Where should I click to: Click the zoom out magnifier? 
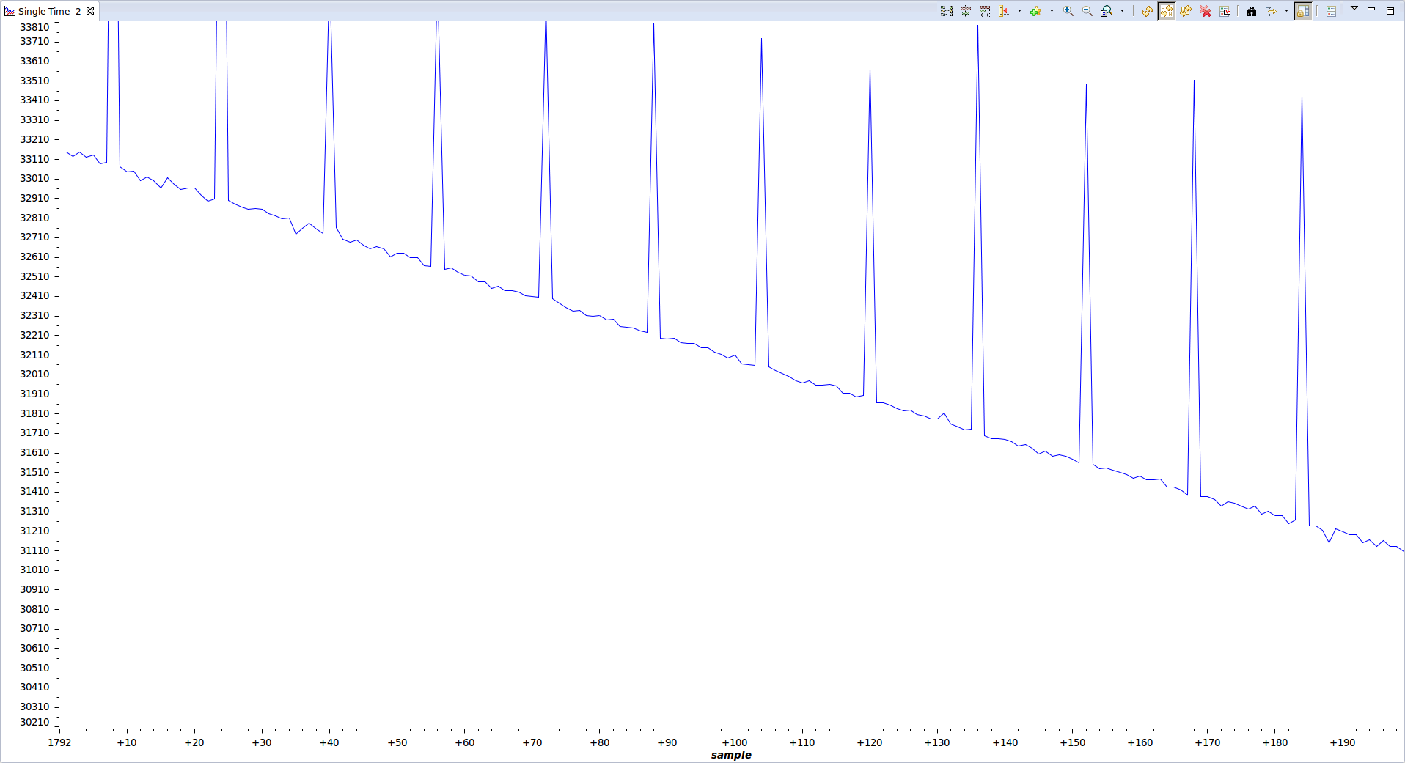tap(1087, 11)
